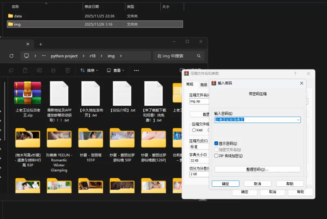
Task: Click the delete trash icon in toolbar
Action: (x=67, y=70)
